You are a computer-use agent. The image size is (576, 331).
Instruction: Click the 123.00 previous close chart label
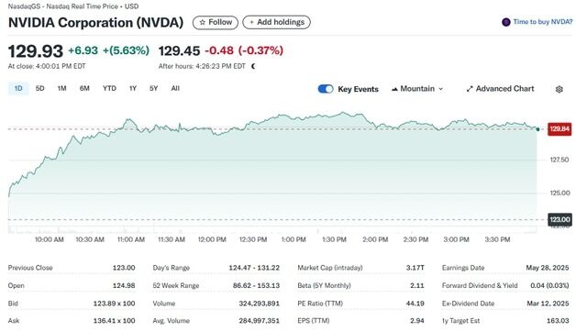click(559, 220)
